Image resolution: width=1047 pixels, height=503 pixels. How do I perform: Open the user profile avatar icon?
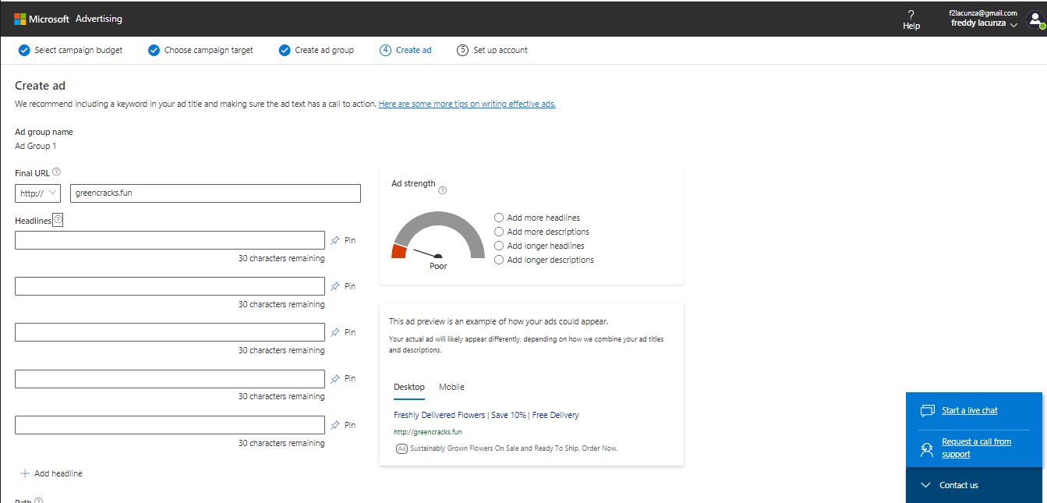1035,19
